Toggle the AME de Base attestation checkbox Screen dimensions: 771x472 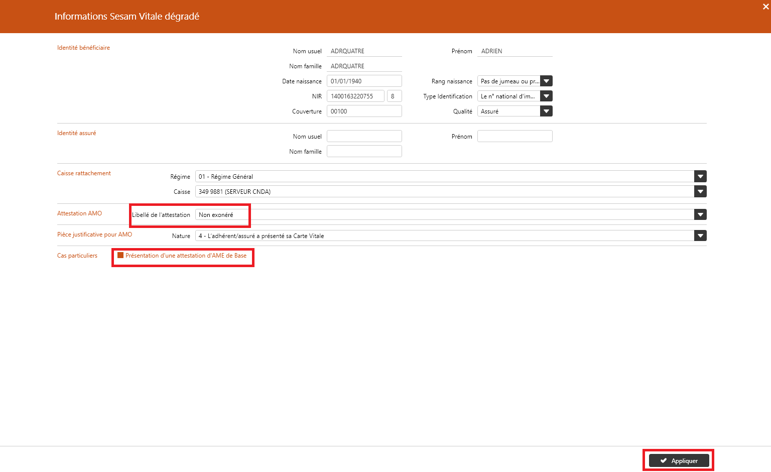tap(120, 255)
